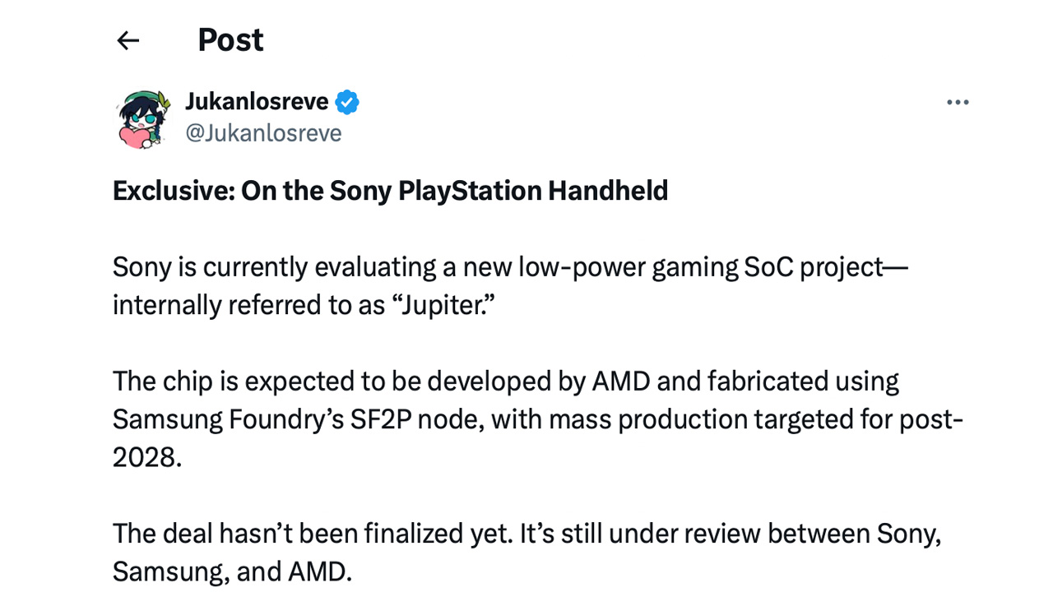Click "The deal hasn't been finalized yet." sentence
This screenshot has width=1053, height=592.
coord(313,534)
